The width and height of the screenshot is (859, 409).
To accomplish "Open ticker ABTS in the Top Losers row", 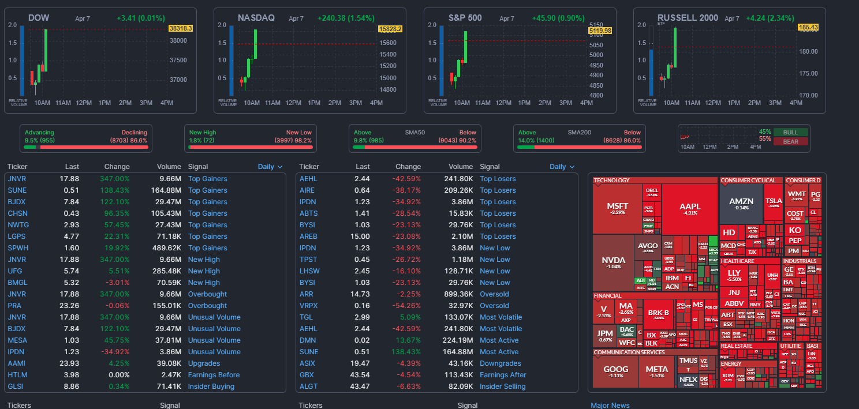I will (x=309, y=213).
